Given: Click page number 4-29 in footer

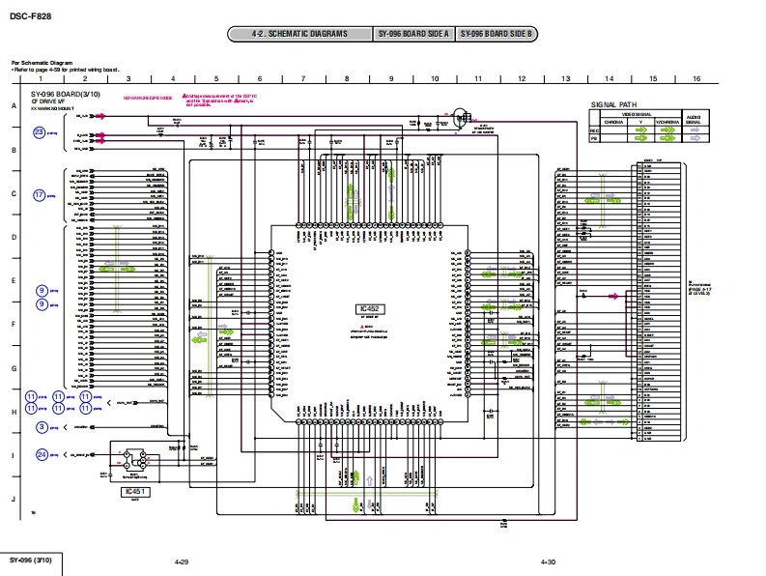Looking at the screenshot, I should [x=181, y=562].
